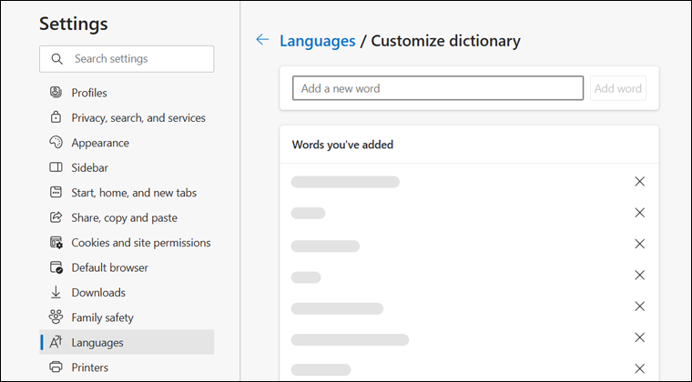
Task: Click the Sidebar panel icon
Action: coord(56,168)
